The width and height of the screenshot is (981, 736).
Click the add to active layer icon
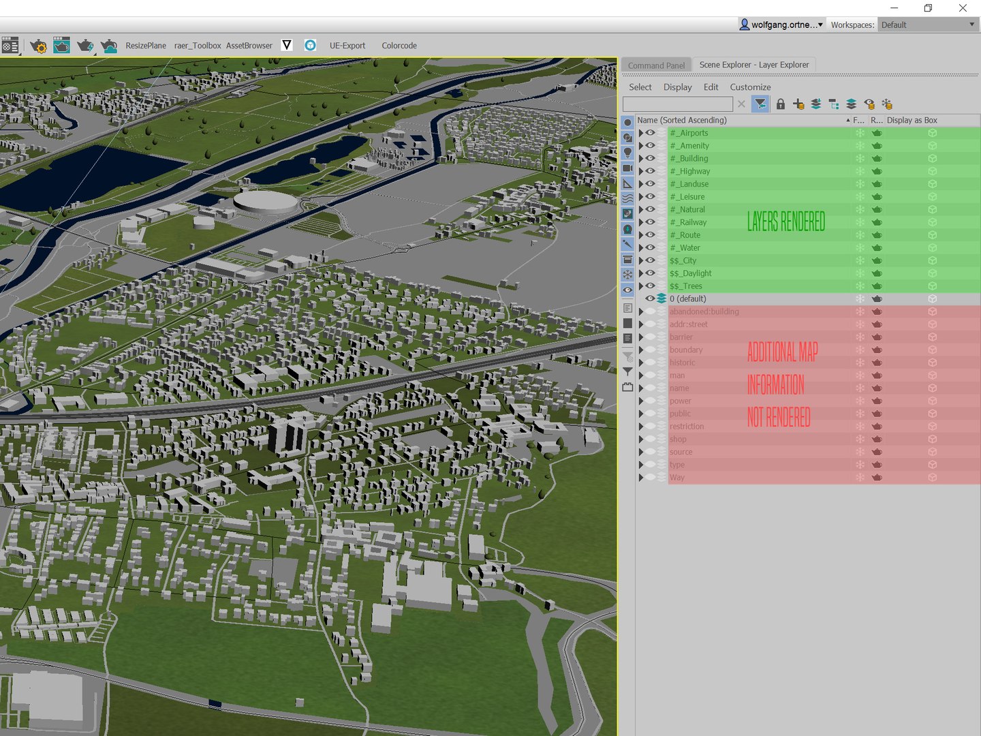click(x=816, y=104)
